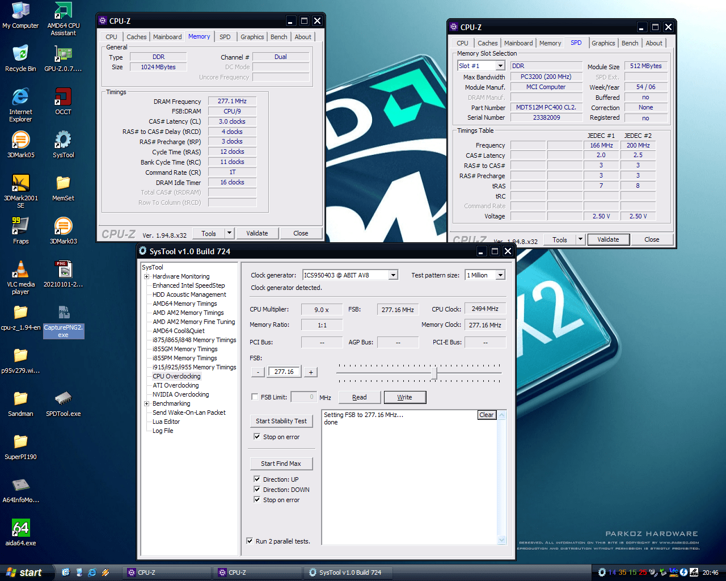Screen dimensions: 726x581
Task: Select CPU Overclocking in SysTool tree
Action: [176, 376]
